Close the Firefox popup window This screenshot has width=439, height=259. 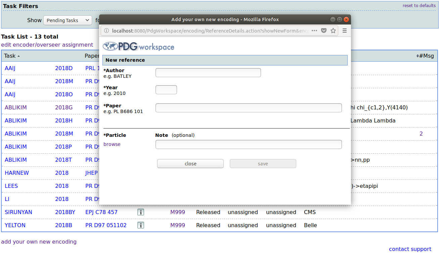[346, 19]
